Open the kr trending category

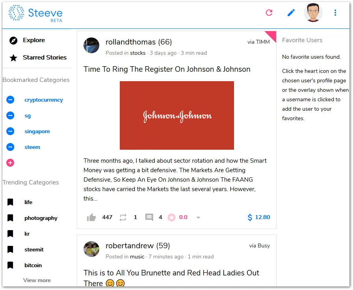(x=27, y=234)
